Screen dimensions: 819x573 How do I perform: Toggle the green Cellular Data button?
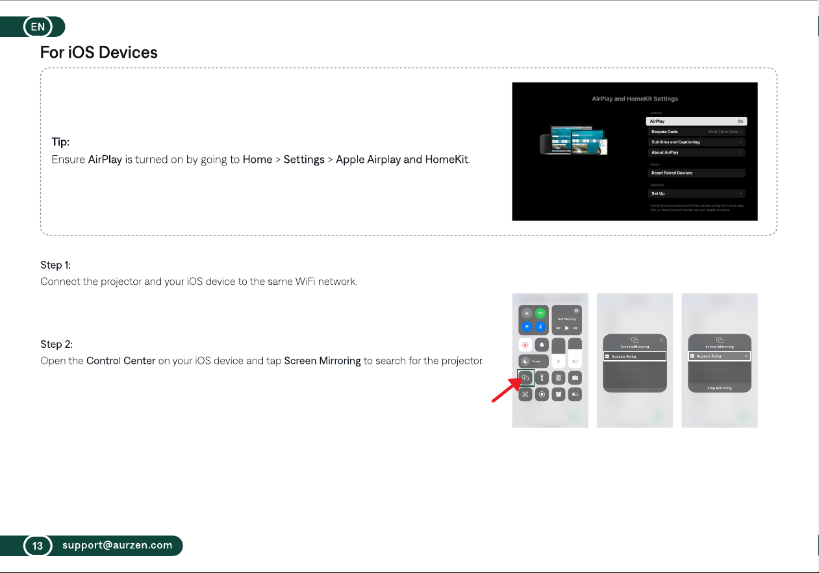540,313
